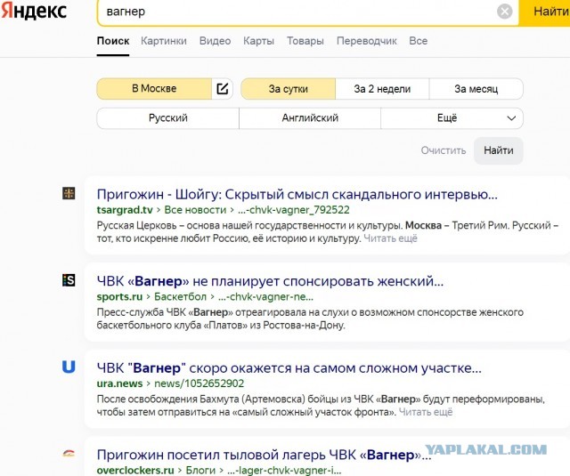Open the Товары tab
Image resolution: width=570 pixels, height=476 pixels.
(x=305, y=41)
